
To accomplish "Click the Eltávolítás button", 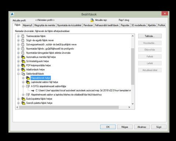I will click(x=150, y=50).
